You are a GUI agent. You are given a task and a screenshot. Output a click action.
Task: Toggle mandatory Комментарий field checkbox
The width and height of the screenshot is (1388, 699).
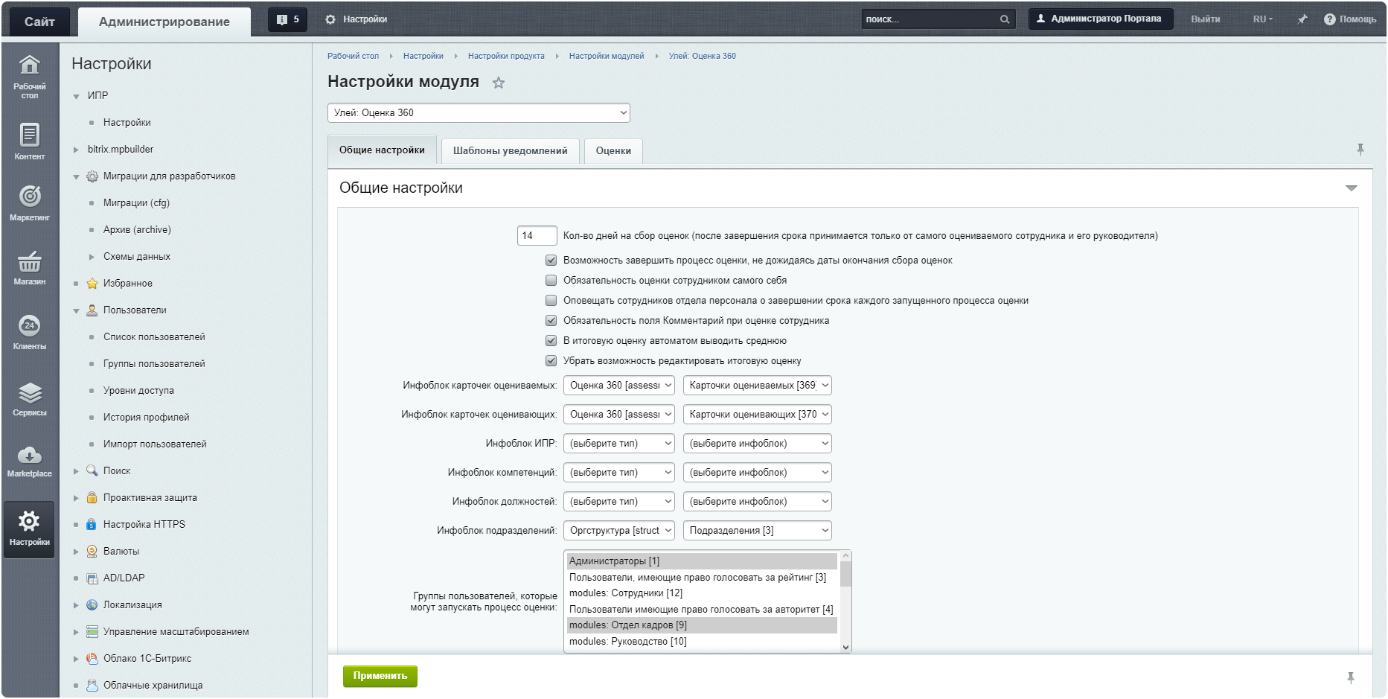(551, 321)
